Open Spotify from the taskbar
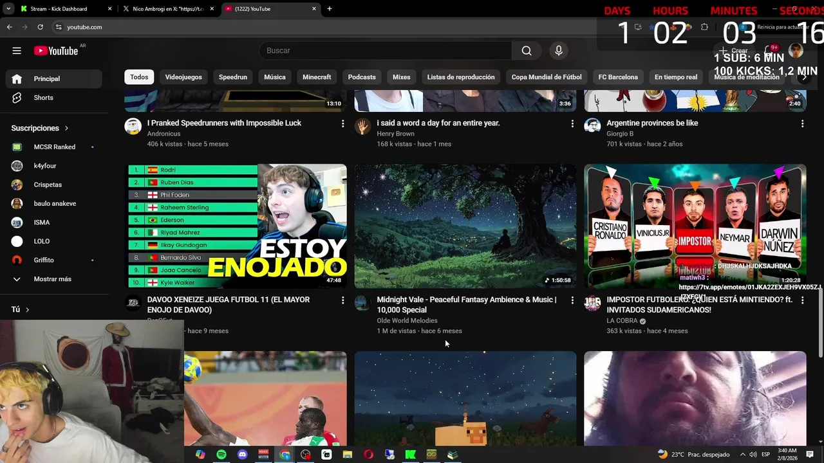824x463 pixels. (221, 455)
